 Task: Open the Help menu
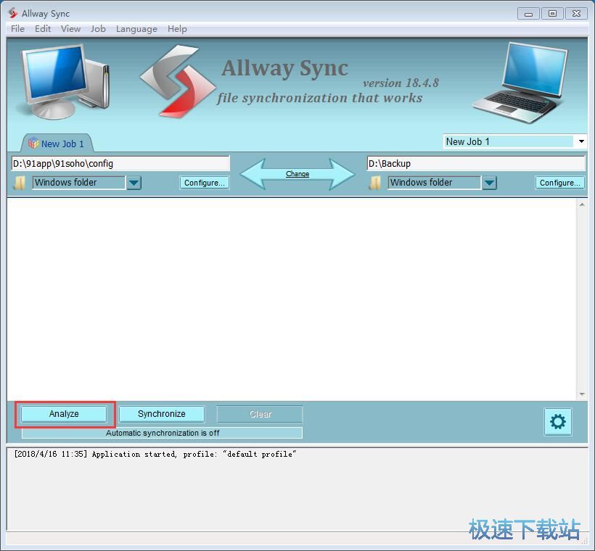click(x=177, y=29)
